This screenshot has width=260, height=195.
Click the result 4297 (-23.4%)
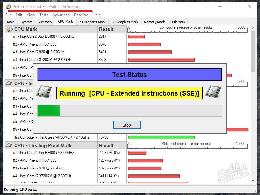coord(109,160)
